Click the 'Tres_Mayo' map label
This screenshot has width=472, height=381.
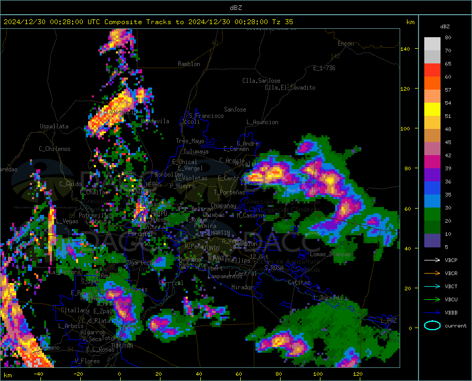click(190, 141)
